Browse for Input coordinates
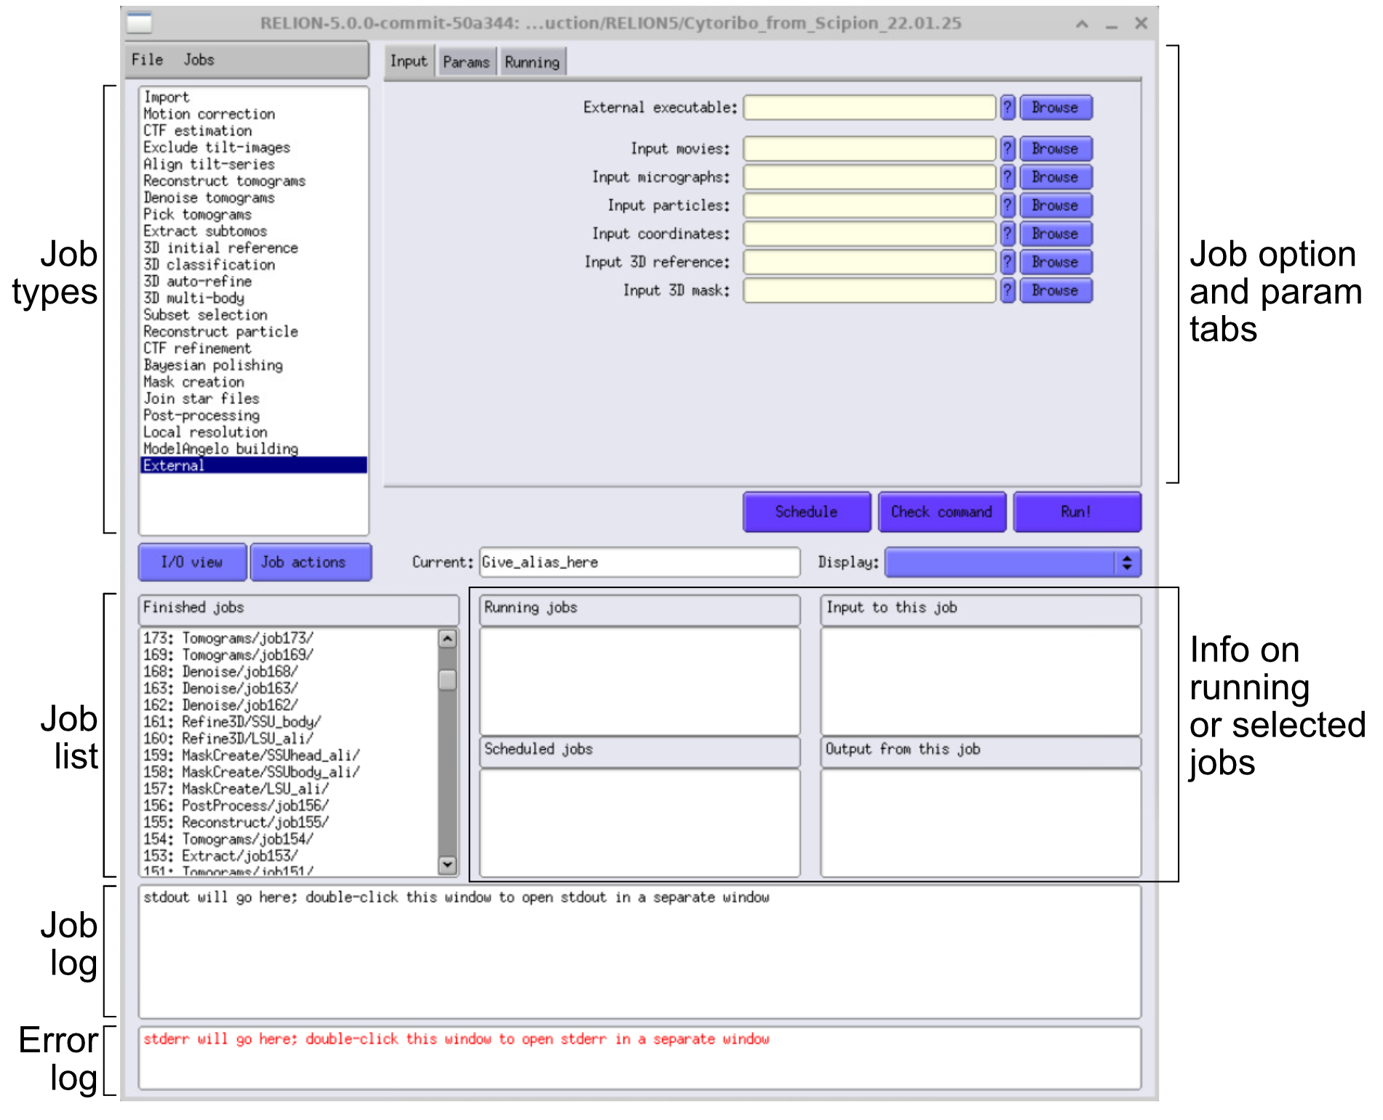The image size is (1383, 1120). pyautogui.click(x=1056, y=234)
